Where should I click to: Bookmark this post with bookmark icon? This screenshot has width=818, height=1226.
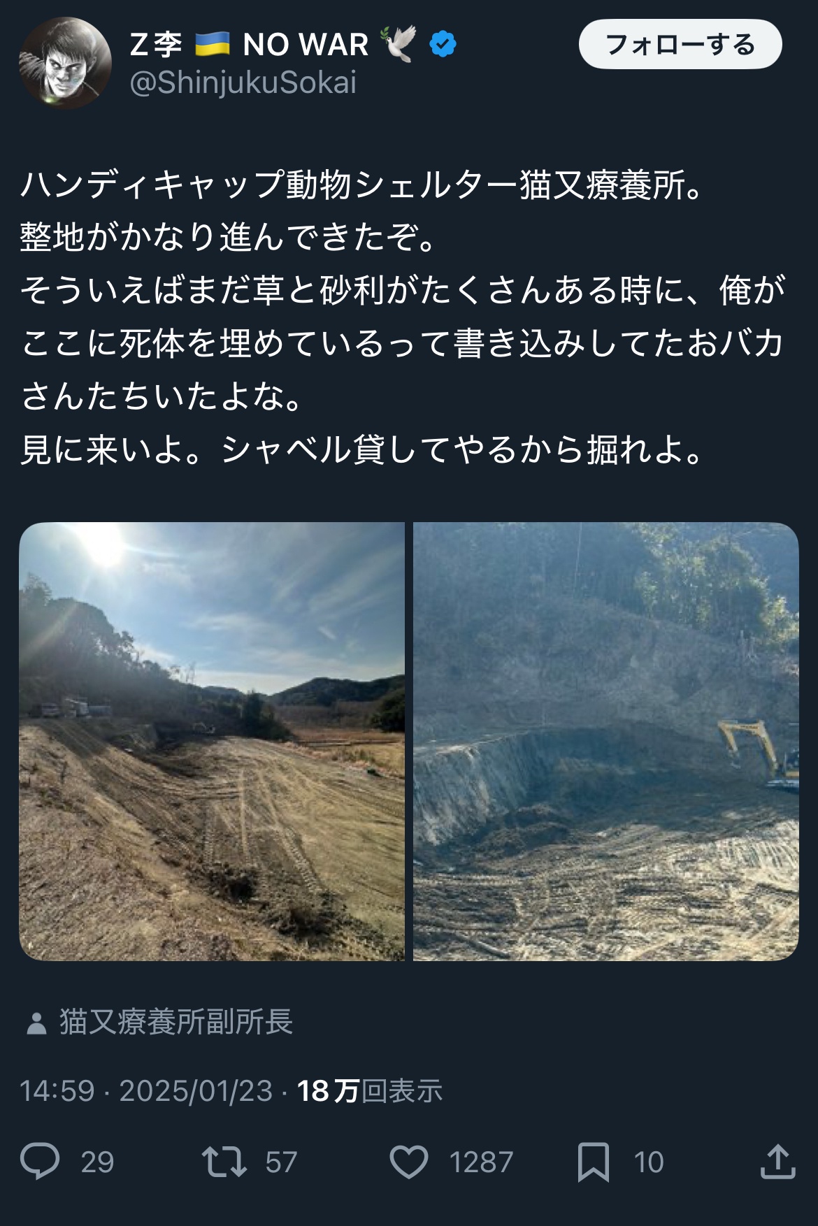click(x=594, y=1161)
